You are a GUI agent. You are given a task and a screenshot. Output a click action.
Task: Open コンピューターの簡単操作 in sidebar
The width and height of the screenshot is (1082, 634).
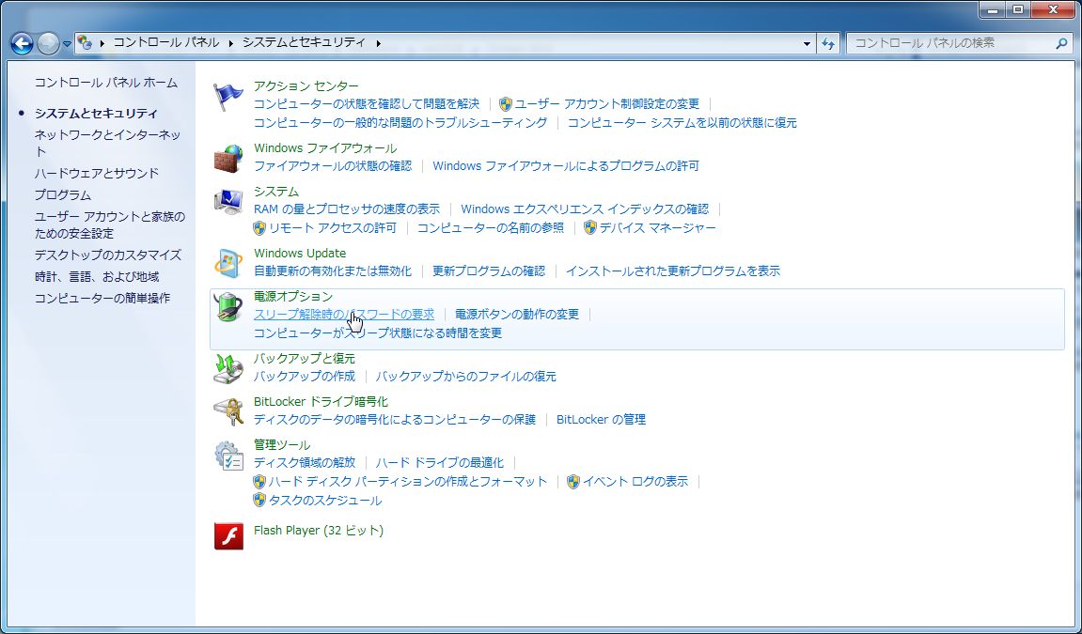click(102, 299)
